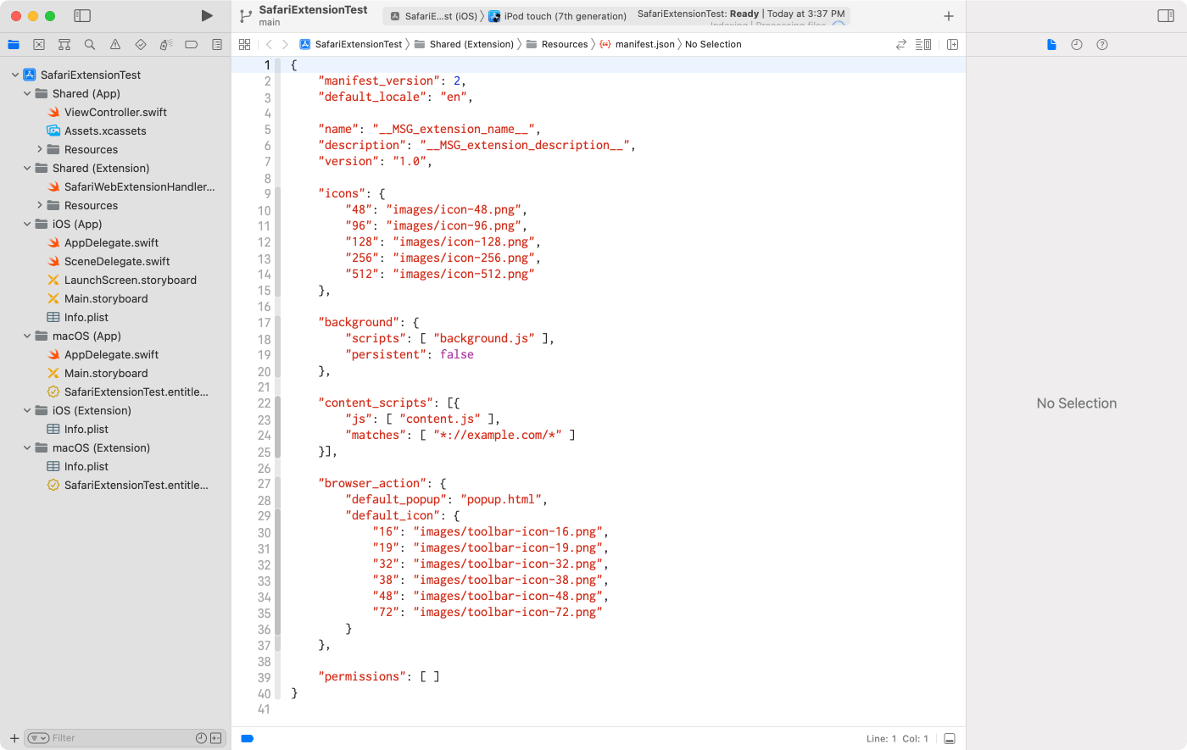This screenshot has width=1187, height=750.
Task: Toggle the navigator sidebar visibility
Action: coord(82,15)
